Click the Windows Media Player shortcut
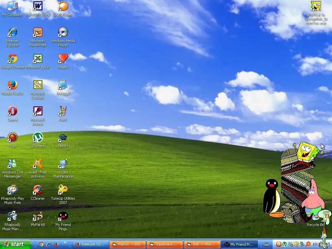Viewport: 332px width, 249px height. tap(63, 37)
